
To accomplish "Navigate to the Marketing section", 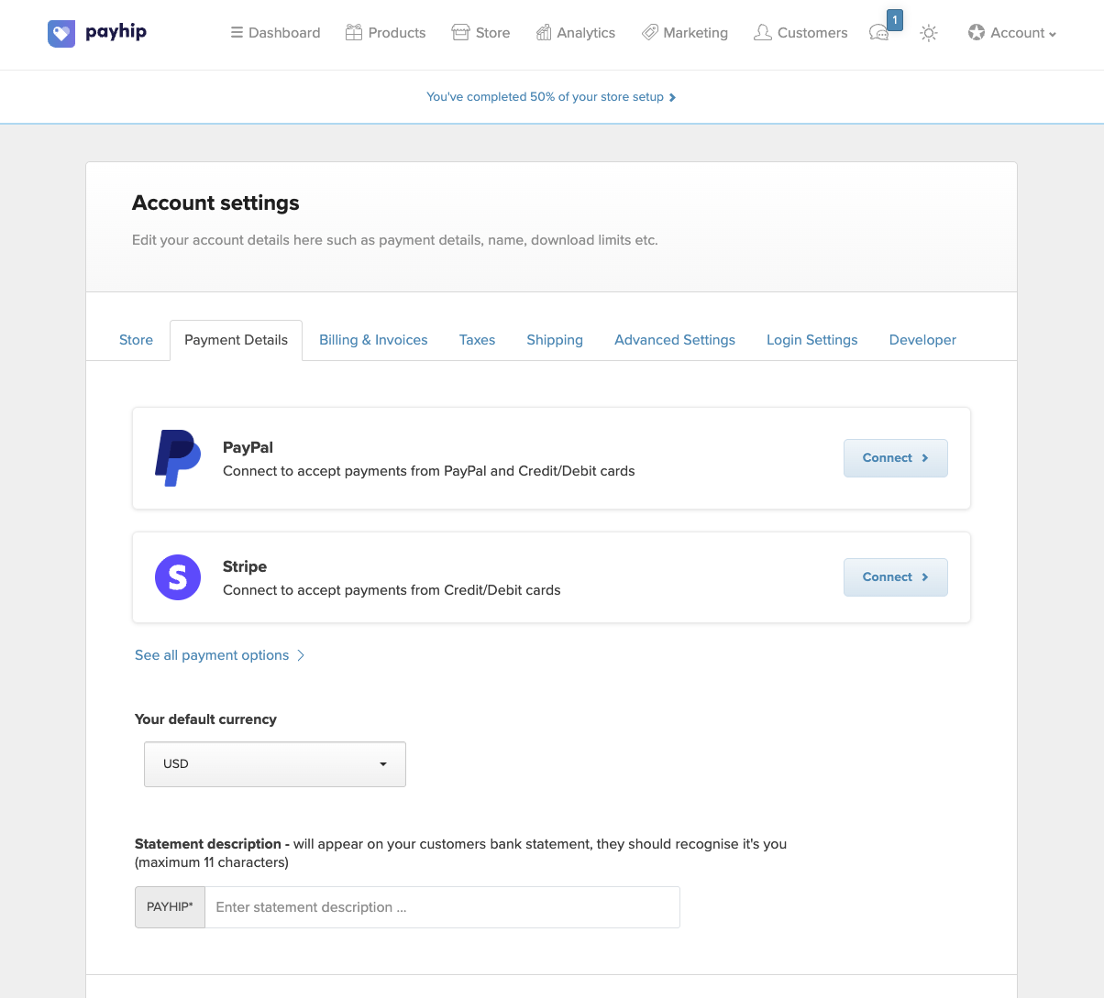I will 685,33.
